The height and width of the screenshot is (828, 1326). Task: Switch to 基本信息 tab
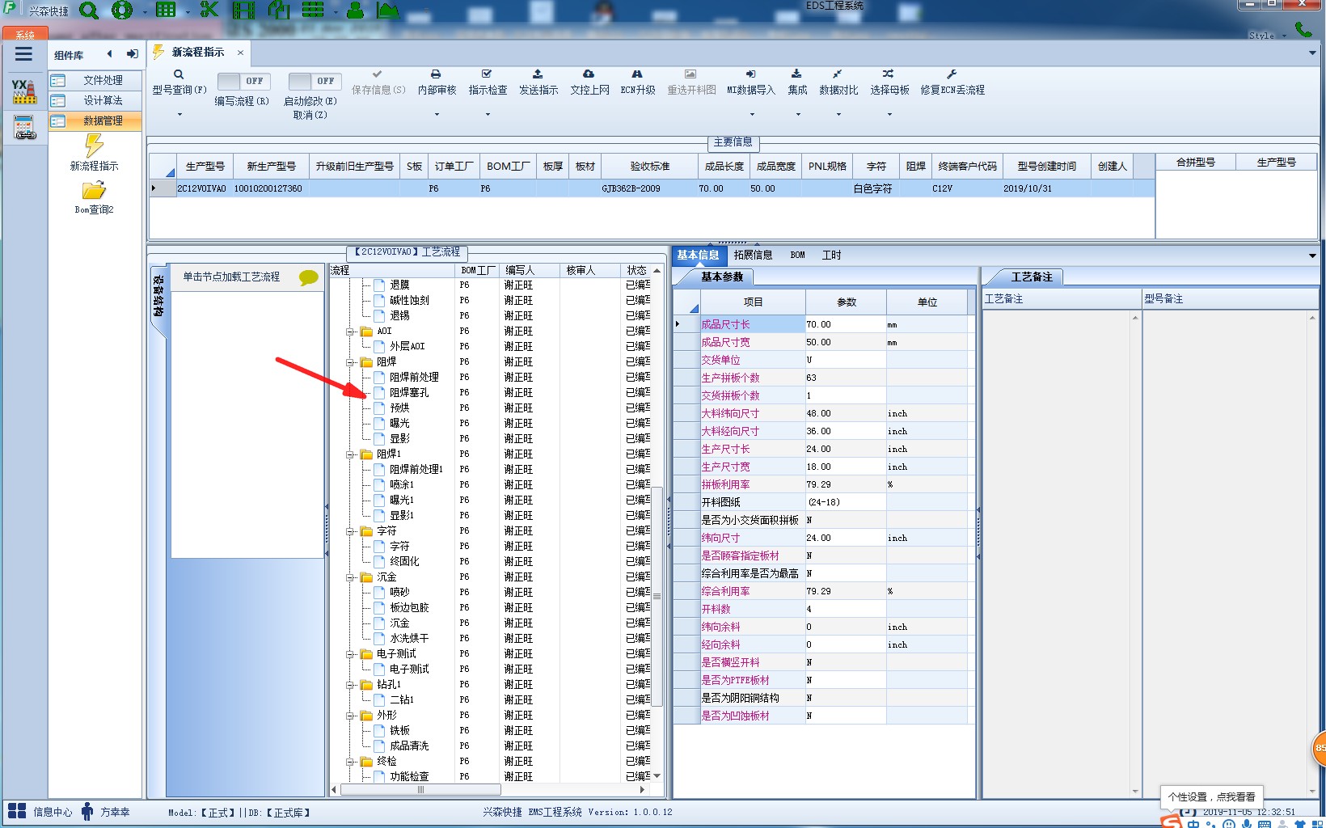click(698, 255)
